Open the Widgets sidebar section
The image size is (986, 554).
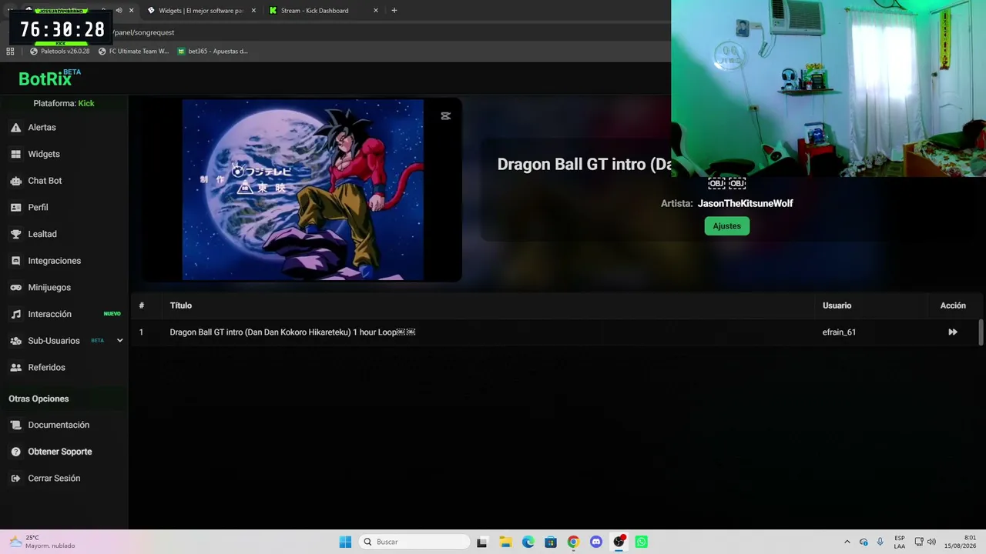(44, 154)
